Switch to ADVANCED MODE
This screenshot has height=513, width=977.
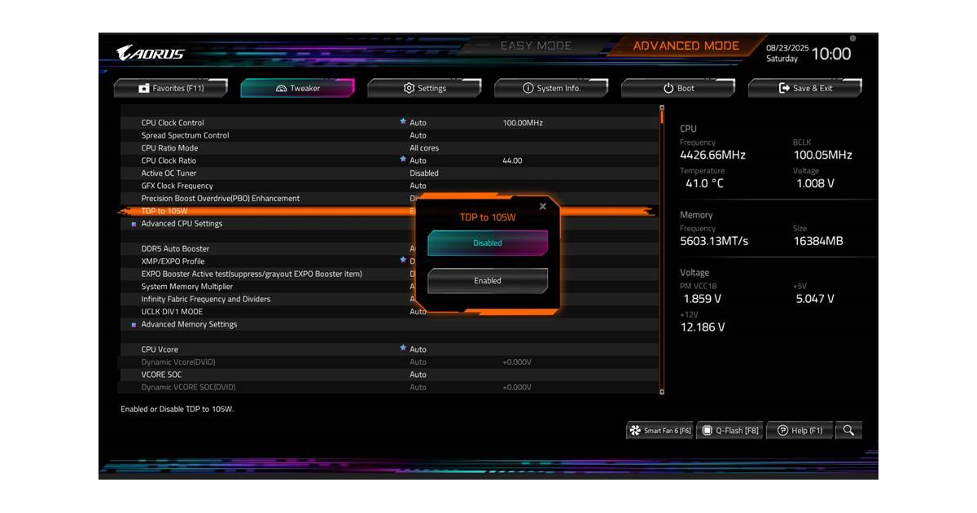pyautogui.click(x=686, y=46)
